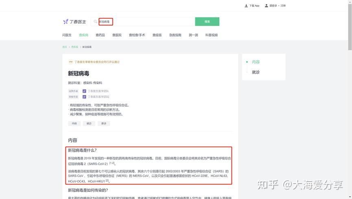Click the green 搜索 button
Viewport: 352px width, 199px height.
pos(207,22)
